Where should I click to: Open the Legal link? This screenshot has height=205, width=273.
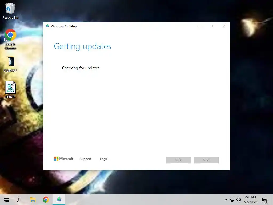pyautogui.click(x=104, y=159)
